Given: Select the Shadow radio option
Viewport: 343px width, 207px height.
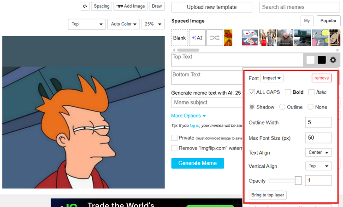Looking at the screenshot, I should click(252, 107).
